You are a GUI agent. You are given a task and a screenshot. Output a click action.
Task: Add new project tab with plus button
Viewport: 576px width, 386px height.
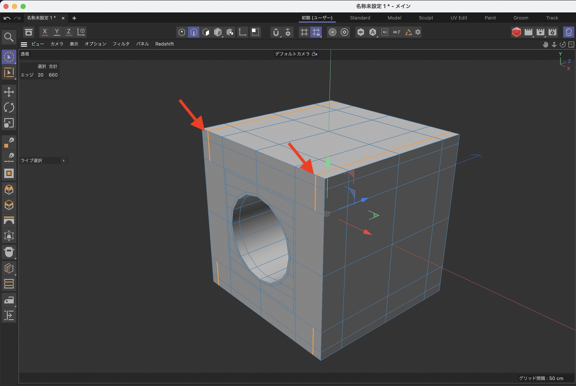[x=74, y=18]
